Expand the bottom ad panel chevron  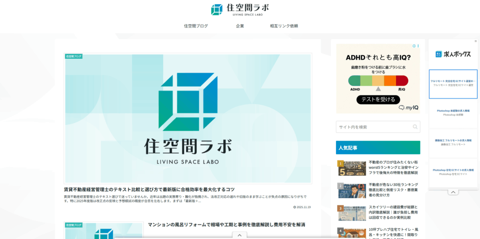[239, 235]
